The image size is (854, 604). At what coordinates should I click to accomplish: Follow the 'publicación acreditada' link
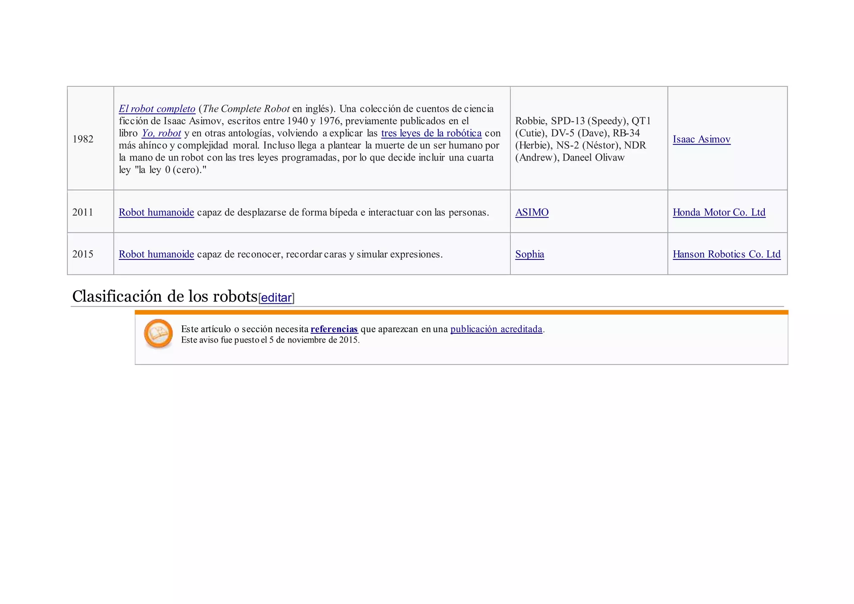(496, 329)
